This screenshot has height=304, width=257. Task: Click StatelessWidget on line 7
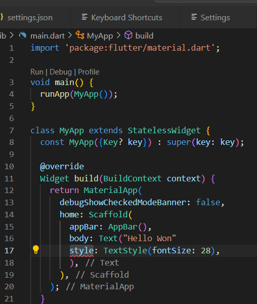164,131
